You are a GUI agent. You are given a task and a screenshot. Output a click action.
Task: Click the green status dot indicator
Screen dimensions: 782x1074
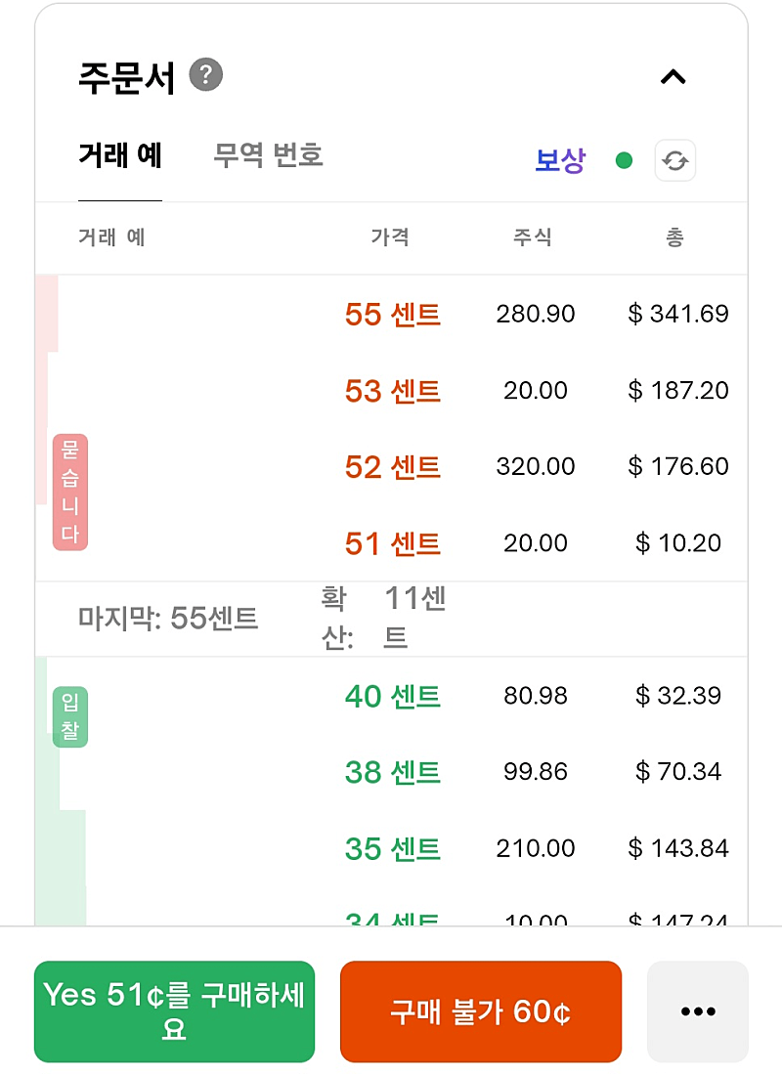click(x=624, y=161)
